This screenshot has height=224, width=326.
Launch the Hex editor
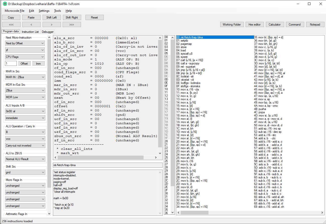tap(255, 25)
